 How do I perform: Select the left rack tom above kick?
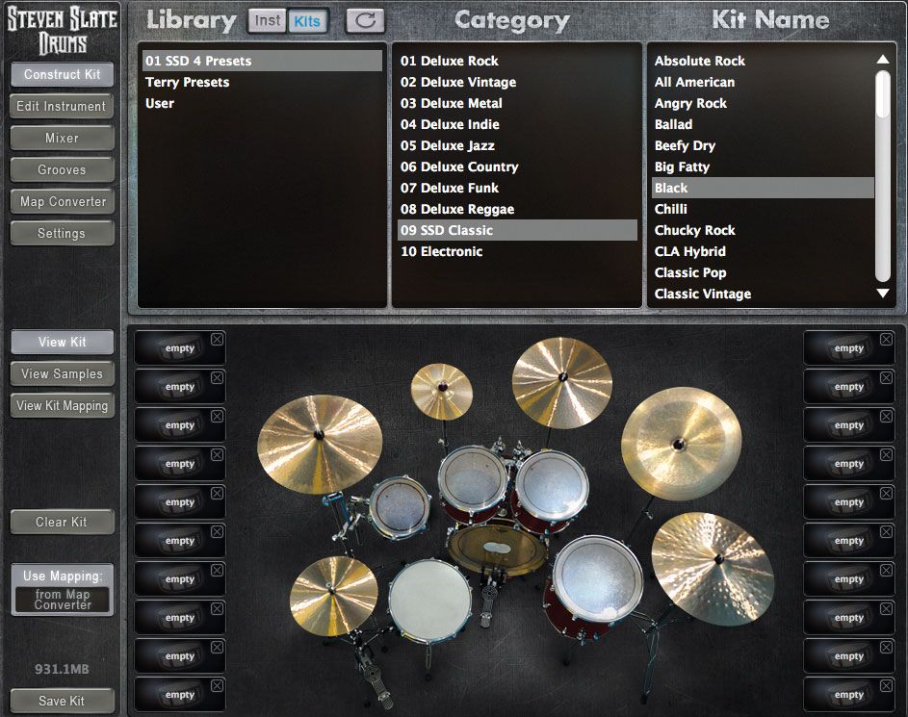(473, 479)
